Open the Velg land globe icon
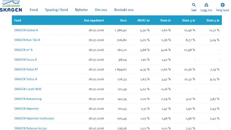The width and height of the screenshot is (231, 130). pyautogui.click(x=222, y=5)
